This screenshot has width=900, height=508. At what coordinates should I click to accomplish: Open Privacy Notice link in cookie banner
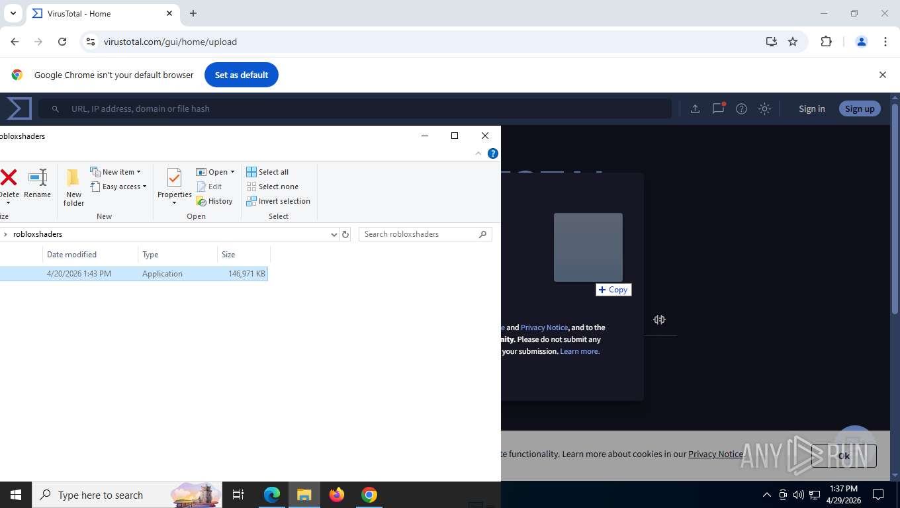(x=715, y=454)
